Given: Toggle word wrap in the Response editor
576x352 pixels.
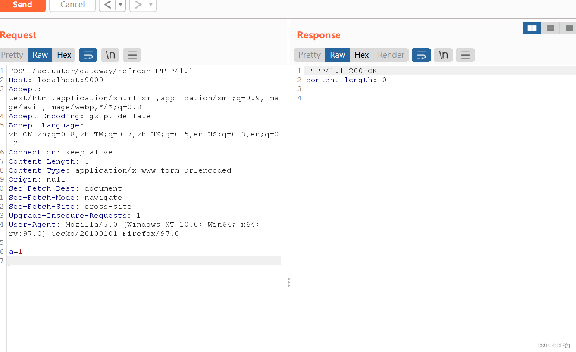Looking at the screenshot, I should (421, 55).
